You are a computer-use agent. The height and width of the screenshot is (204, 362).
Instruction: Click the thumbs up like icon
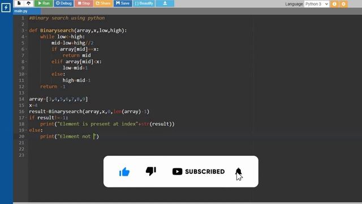[124, 172]
